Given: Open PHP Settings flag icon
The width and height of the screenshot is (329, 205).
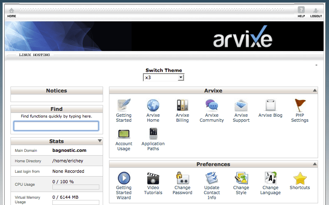Looking at the screenshot, I should point(300,105).
